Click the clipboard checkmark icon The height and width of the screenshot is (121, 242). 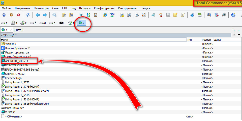[x=96, y=15]
